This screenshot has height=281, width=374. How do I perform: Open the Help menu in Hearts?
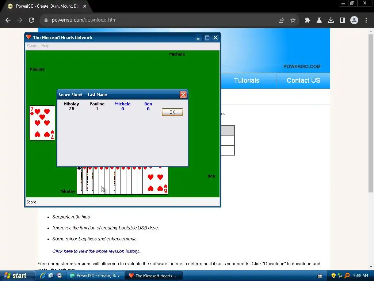tap(45, 46)
